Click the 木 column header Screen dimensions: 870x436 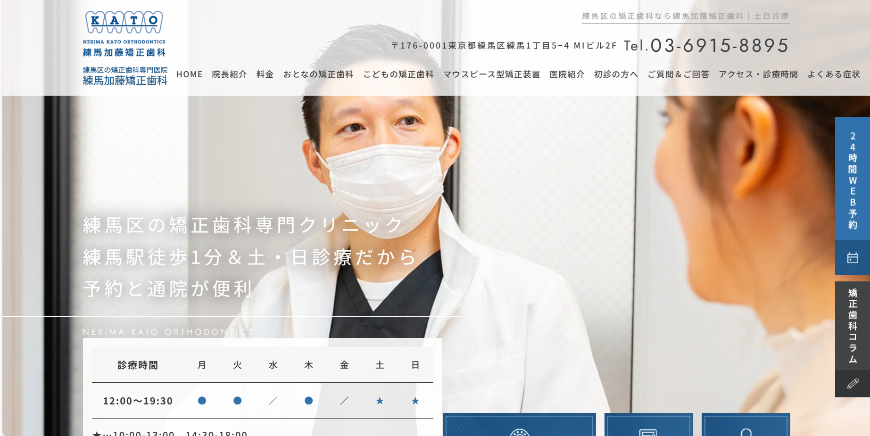(309, 365)
